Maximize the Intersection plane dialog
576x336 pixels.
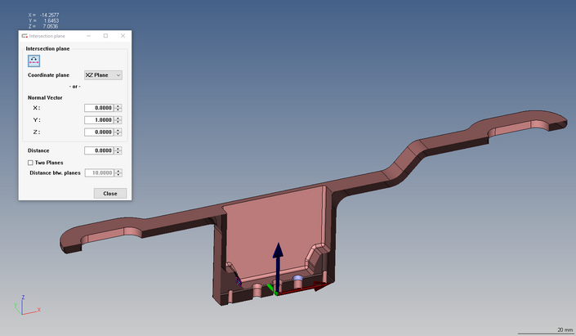coord(105,36)
